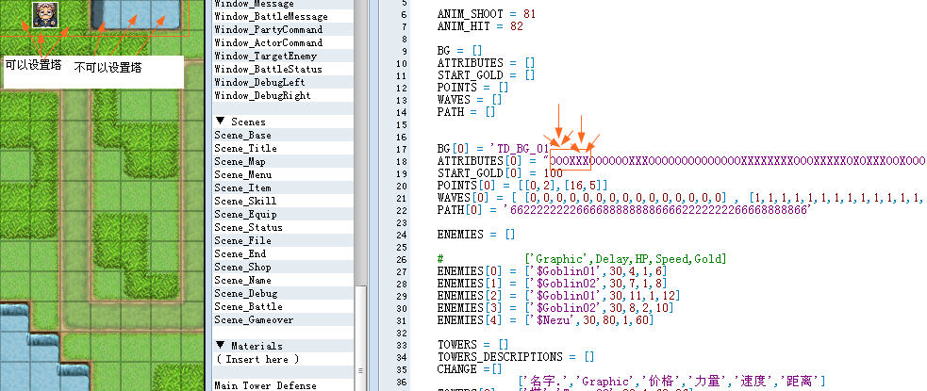
Task: Open Scene_Equip script
Action: (283, 215)
